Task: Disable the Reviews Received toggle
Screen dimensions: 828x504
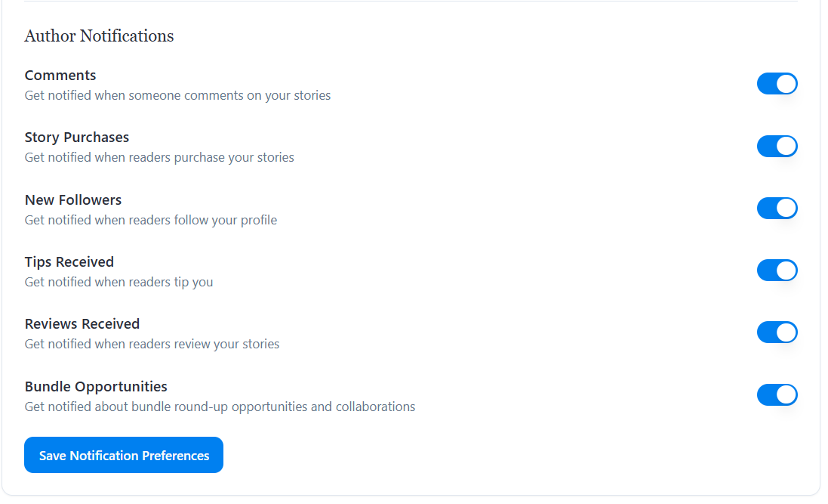Action: (777, 332)
